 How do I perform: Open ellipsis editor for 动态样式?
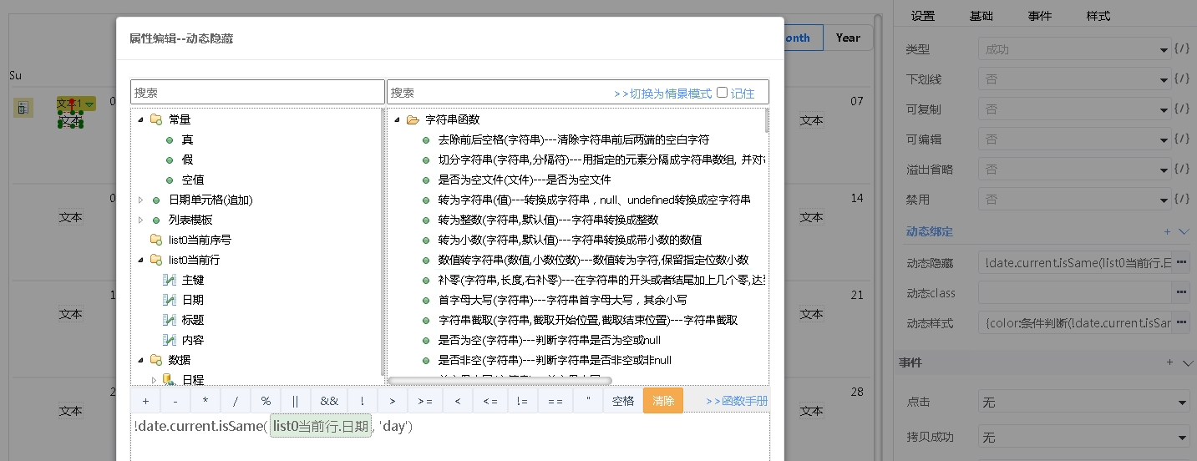(x=1181, y=322)
